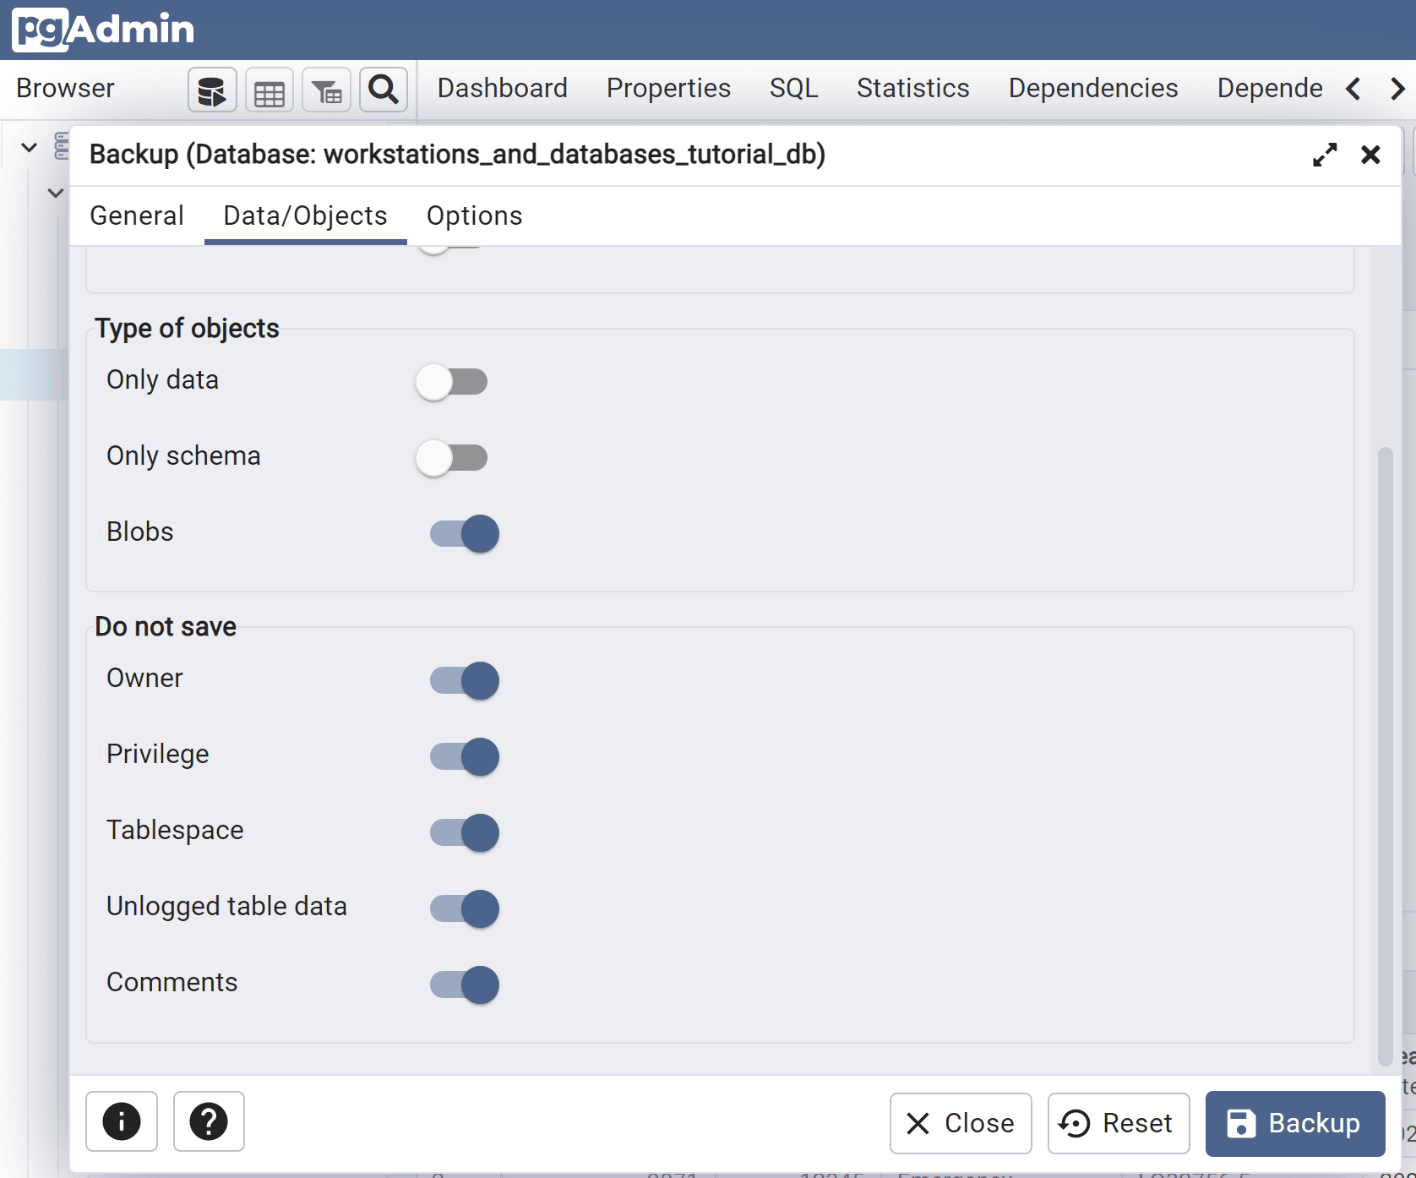Open help with the question mark icon

(x=209, y=1121)
